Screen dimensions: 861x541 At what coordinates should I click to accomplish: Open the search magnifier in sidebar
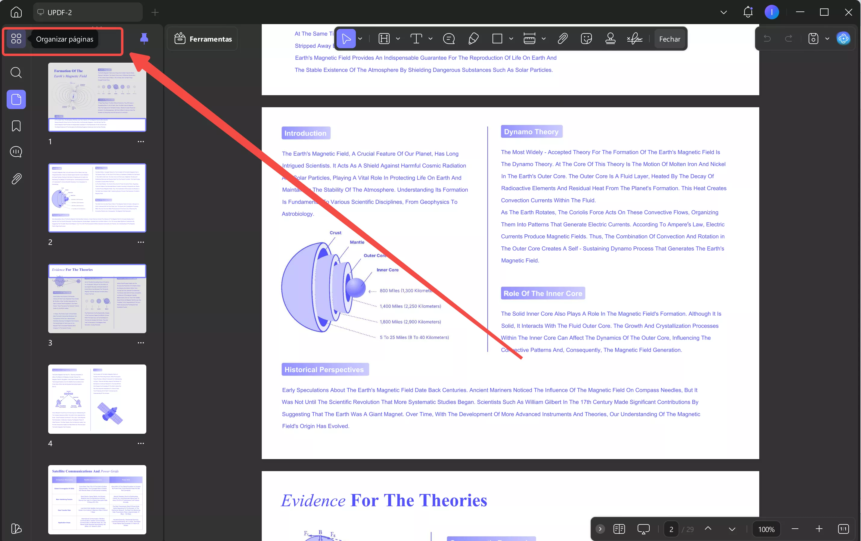pyautogui.click(x=16, y=73)
